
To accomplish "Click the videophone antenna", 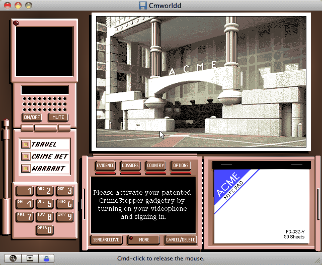I will coord(6,176).
